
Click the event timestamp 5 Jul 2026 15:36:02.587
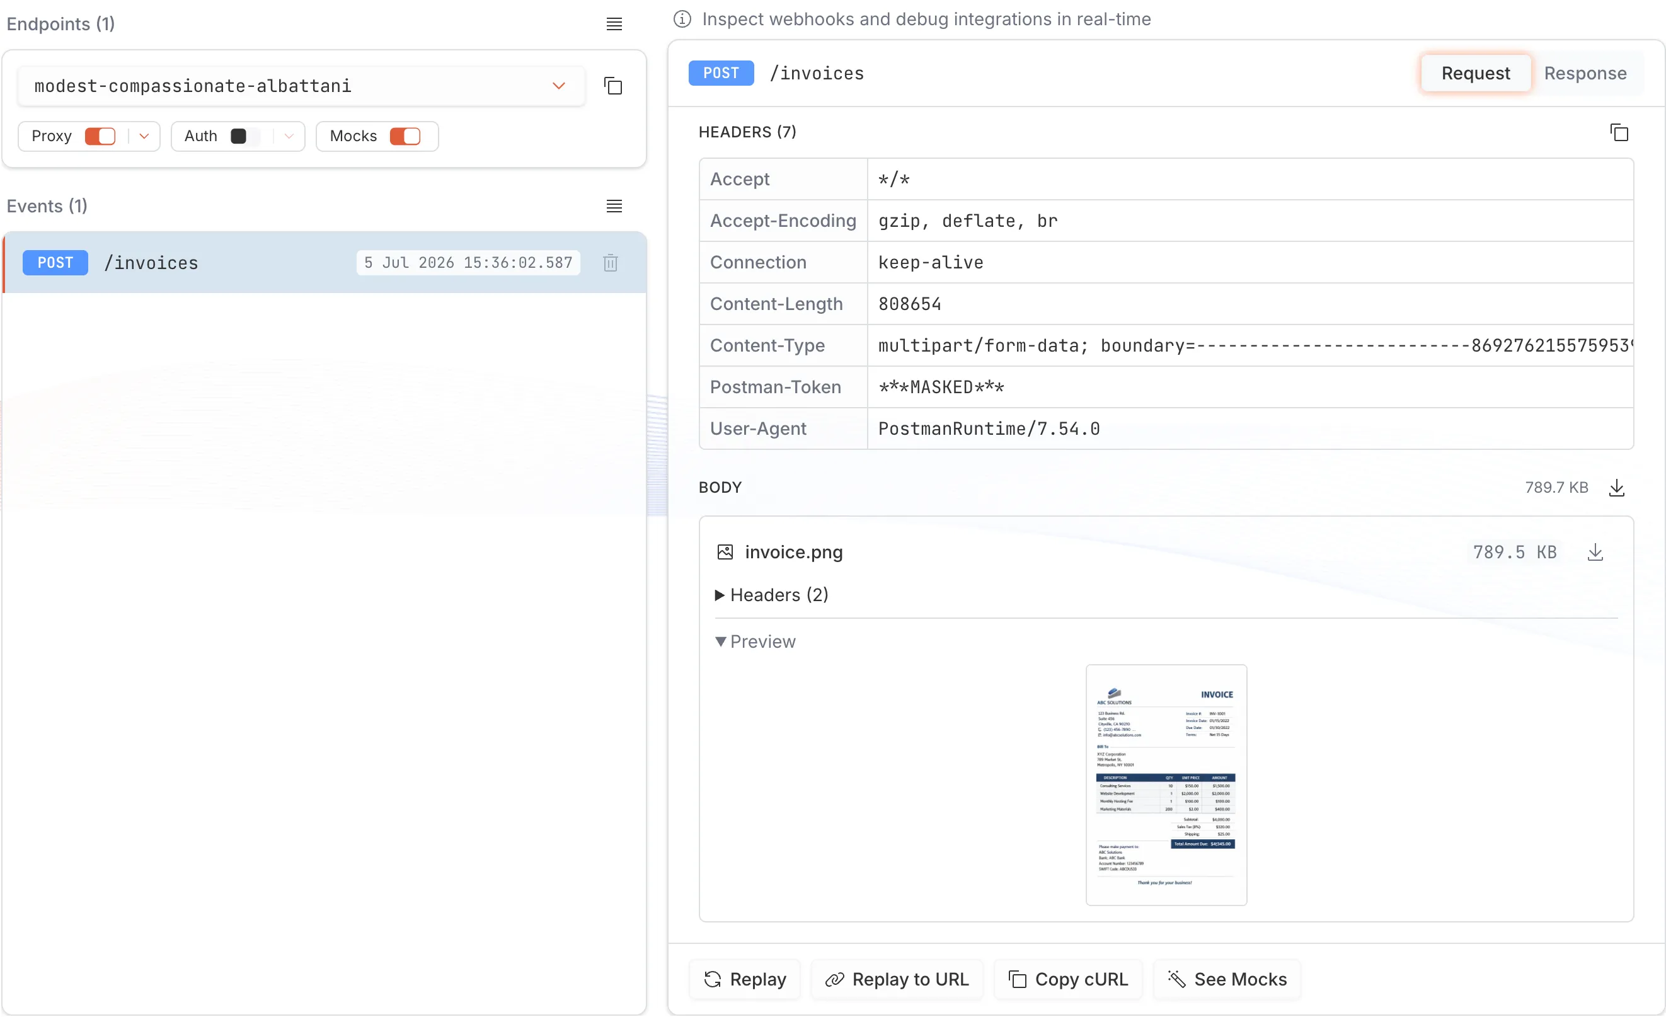click(468, 263)
